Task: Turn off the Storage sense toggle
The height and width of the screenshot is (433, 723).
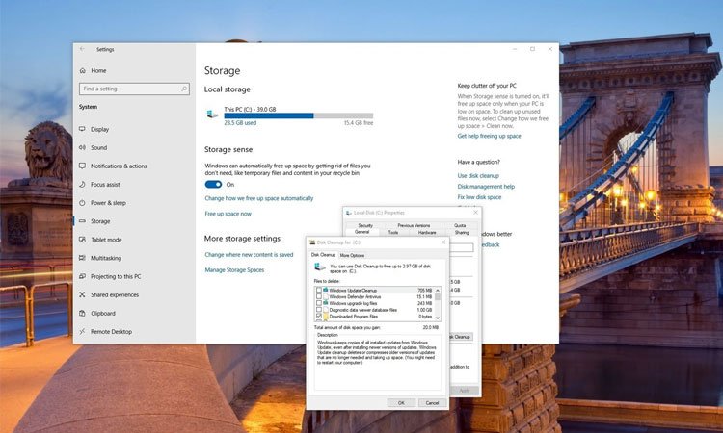Action: tap(213, 184)
